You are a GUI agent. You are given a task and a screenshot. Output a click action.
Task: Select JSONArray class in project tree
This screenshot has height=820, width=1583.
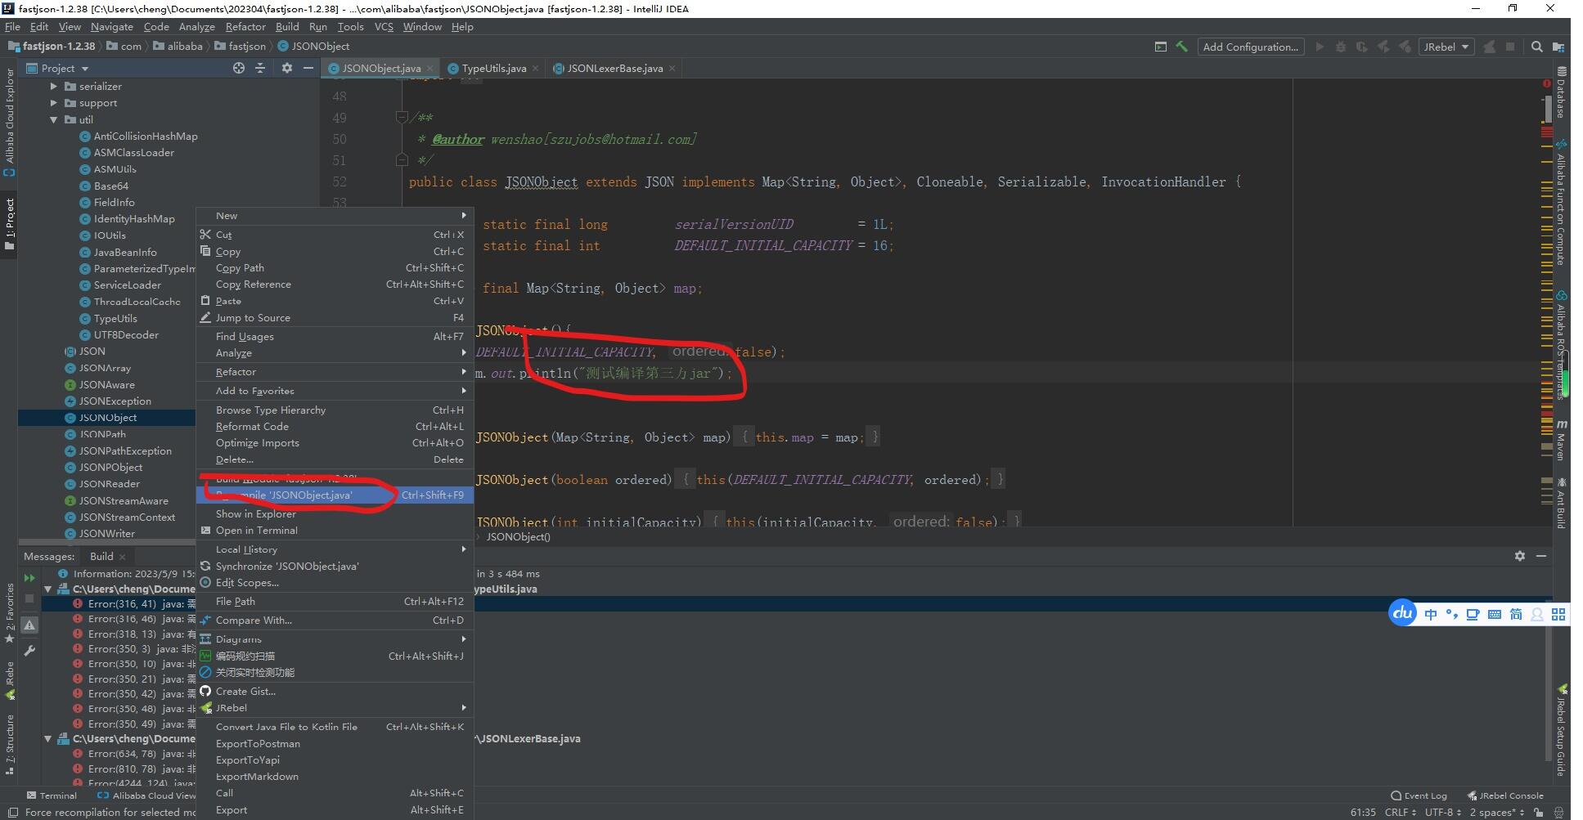pyautogui.click(x=105, y=368)
